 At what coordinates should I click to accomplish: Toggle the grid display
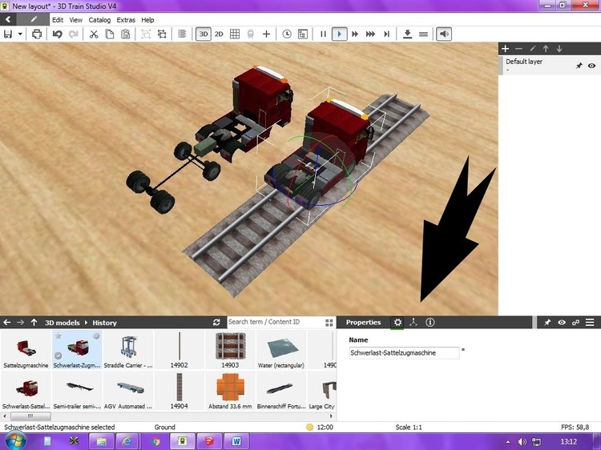coord(235,34)
